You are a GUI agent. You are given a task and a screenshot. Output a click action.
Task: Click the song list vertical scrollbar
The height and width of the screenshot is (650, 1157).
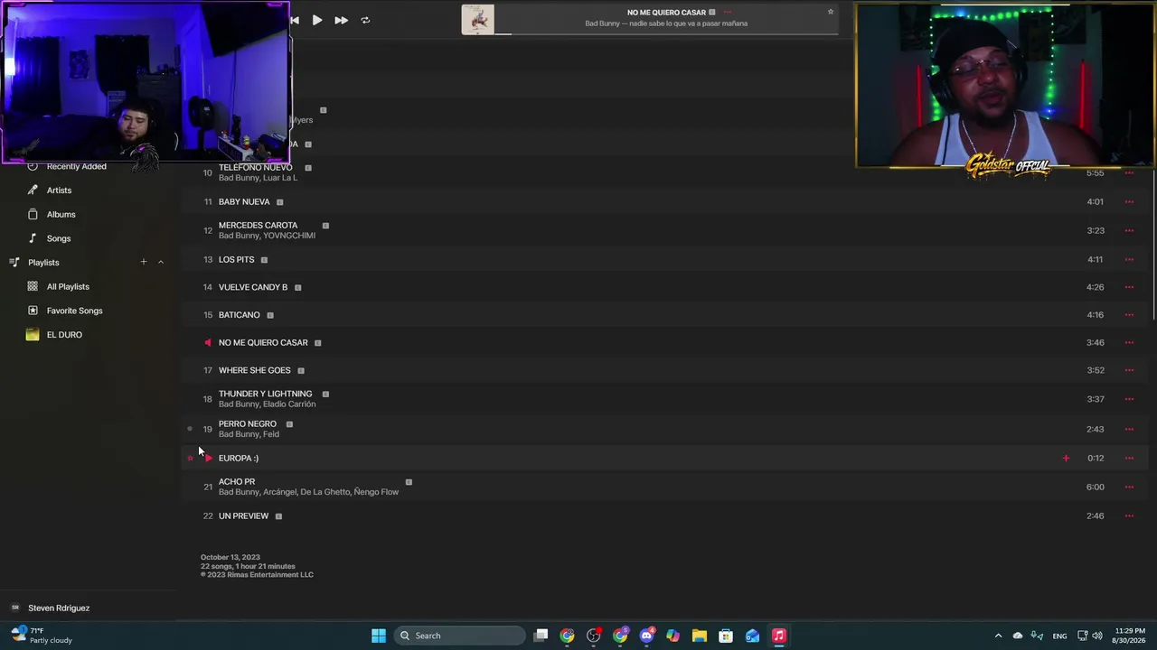[x=1153, y=244]
